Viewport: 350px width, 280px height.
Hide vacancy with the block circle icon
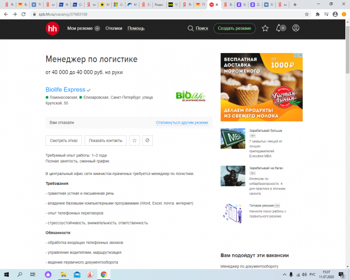tap(148, 141)
